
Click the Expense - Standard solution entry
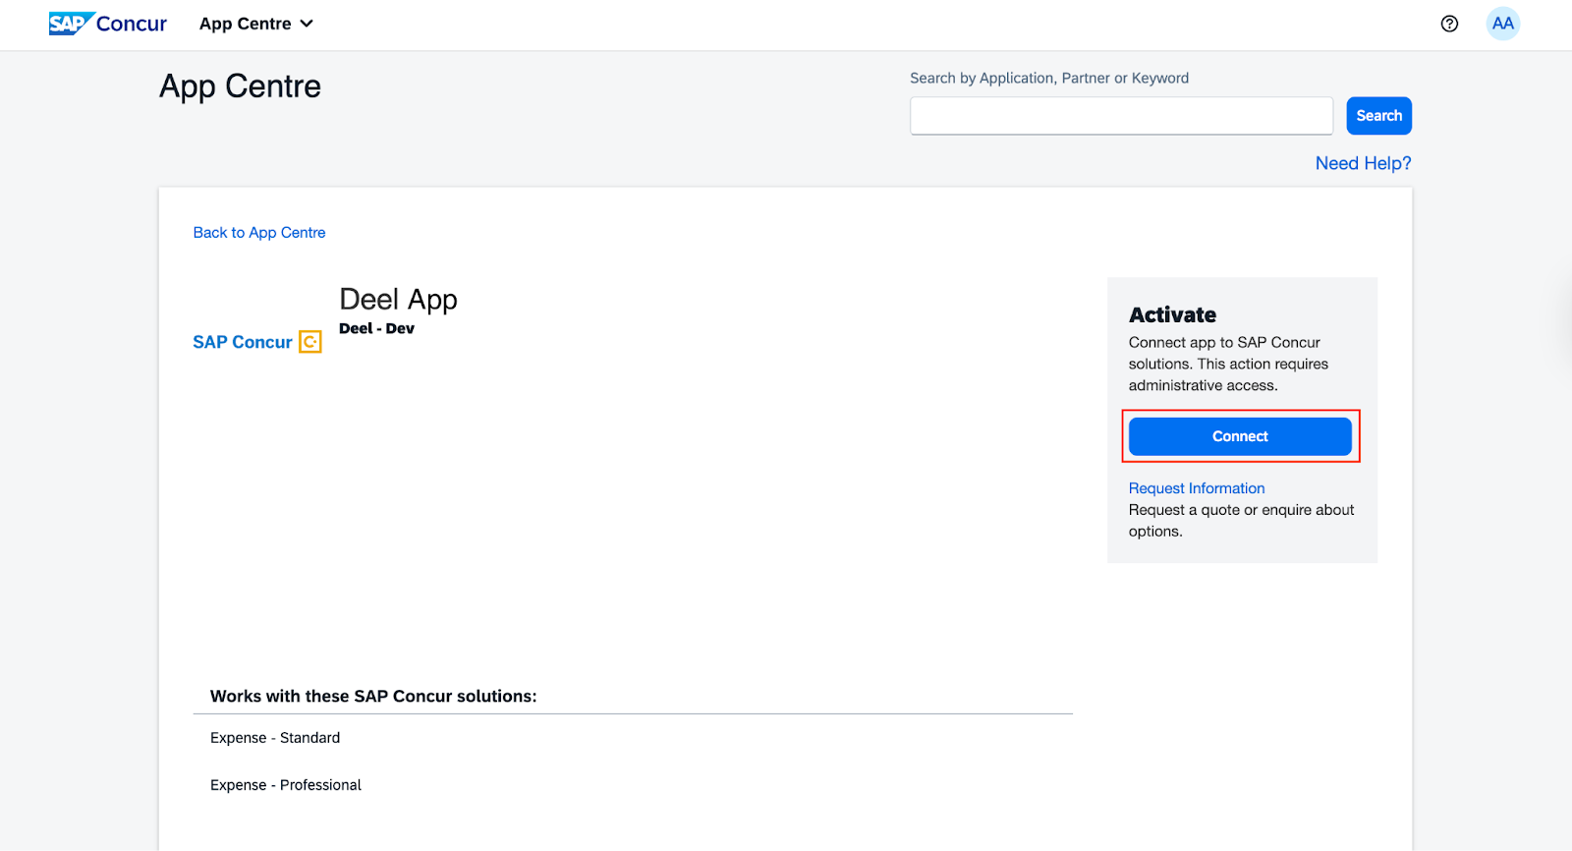click(275, 738)
